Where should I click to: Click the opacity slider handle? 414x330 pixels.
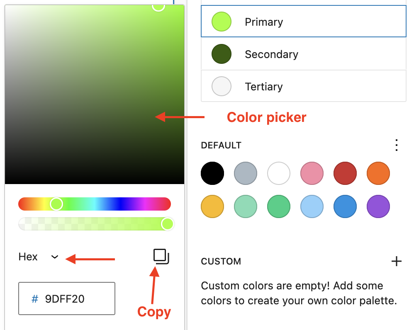pos(168,224)
